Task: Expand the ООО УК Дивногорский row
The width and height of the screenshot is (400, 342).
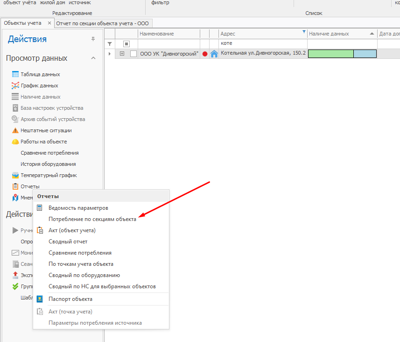Action: [x=122, y=54]
